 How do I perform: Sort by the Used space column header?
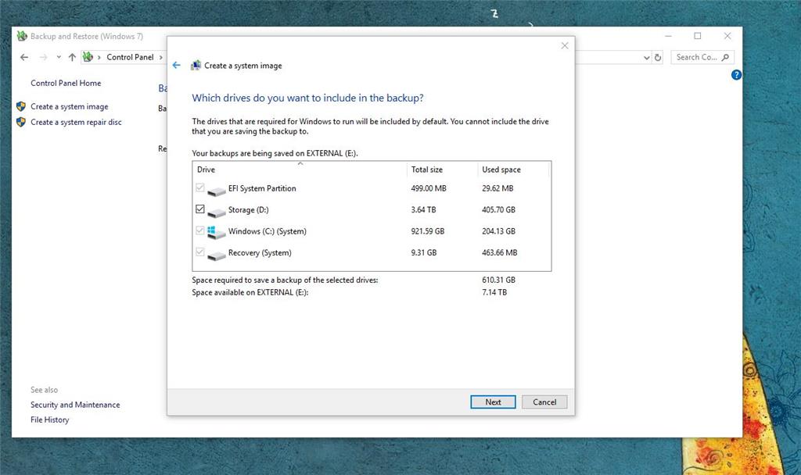tap(513, 170)
